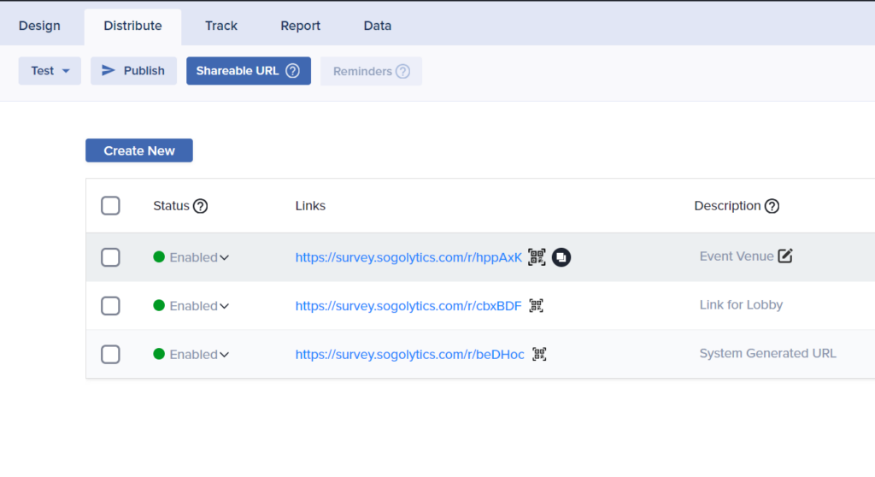The width and height of the screenshot is (875, 477).
Task: Click the Publish button
Action: 133,71
